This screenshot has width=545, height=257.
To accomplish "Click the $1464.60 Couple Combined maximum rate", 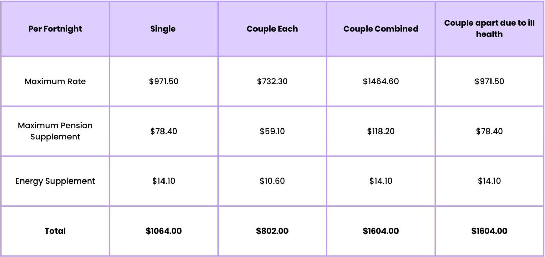I will (381, 81).
